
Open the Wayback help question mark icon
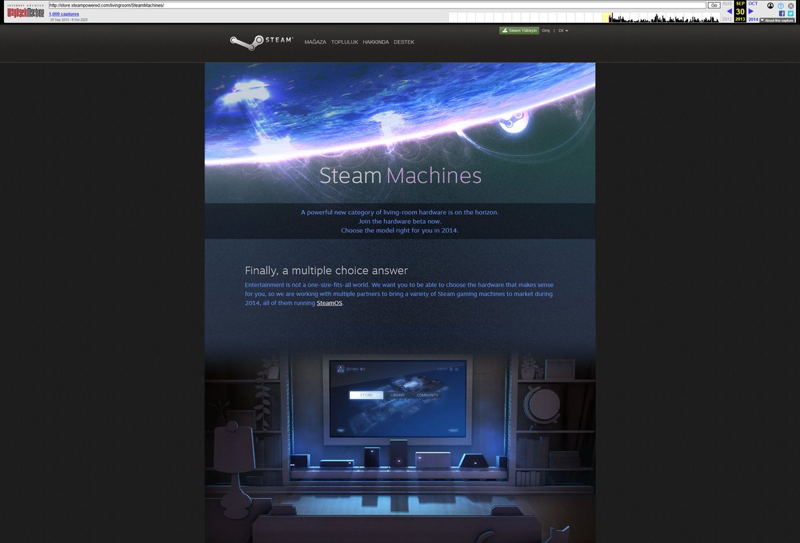[x=781, y=5]
